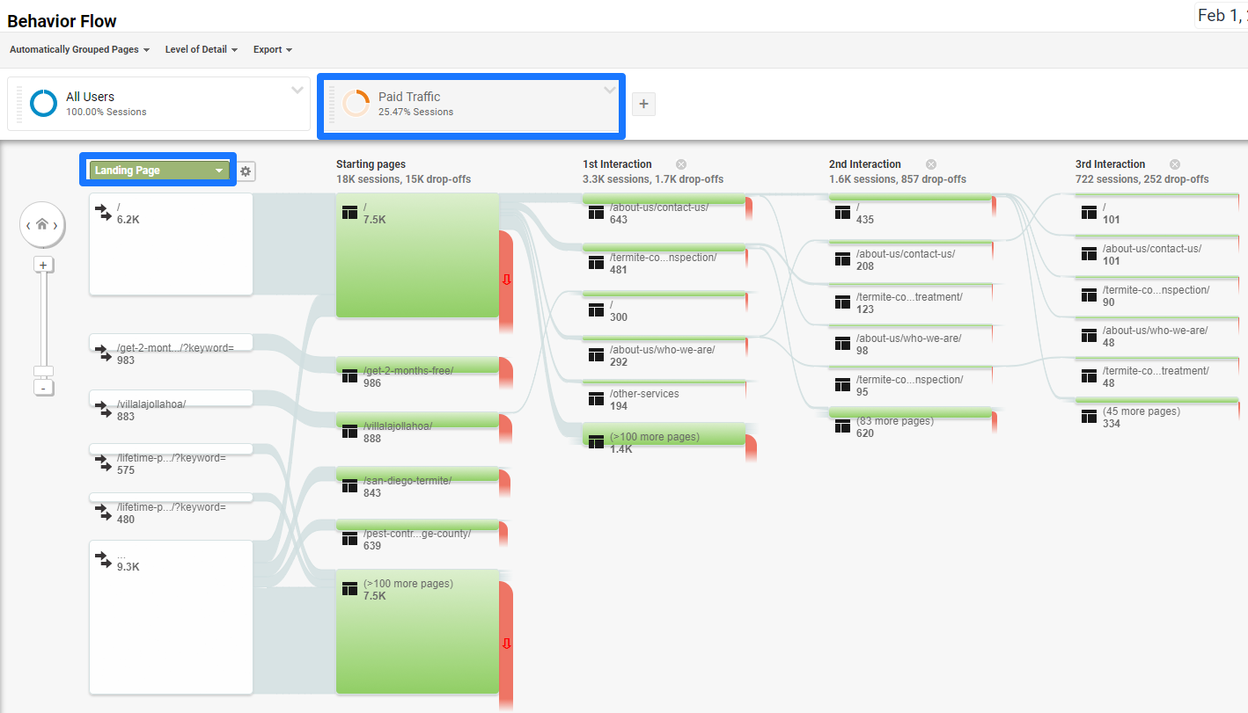
Task: Expand the All Users segment options
Action: 297,91
